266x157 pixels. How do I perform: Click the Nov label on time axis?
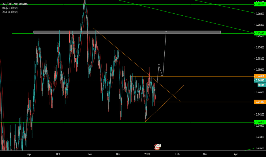point(90,154)
